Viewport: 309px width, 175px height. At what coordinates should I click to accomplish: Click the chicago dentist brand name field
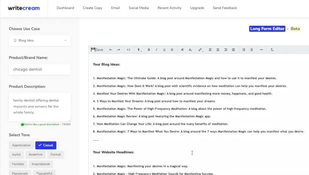point(40,69)
